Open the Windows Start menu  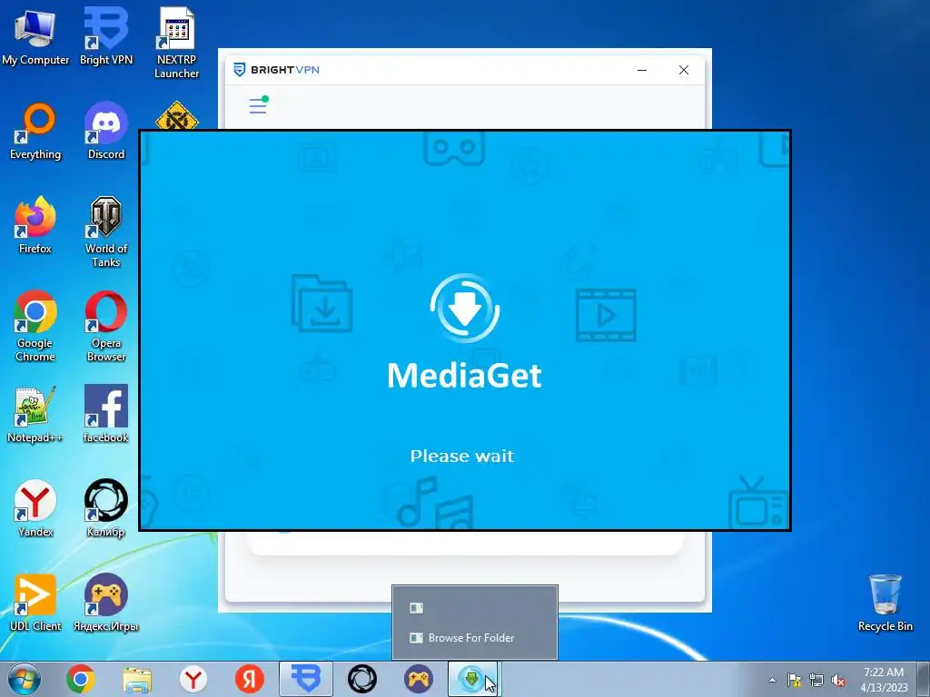pyautogui.click(x=25, y=679)
